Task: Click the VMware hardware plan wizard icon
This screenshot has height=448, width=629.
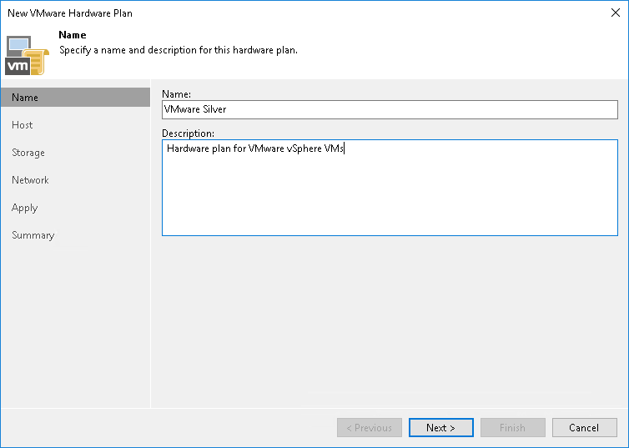Action: point(27,56)
